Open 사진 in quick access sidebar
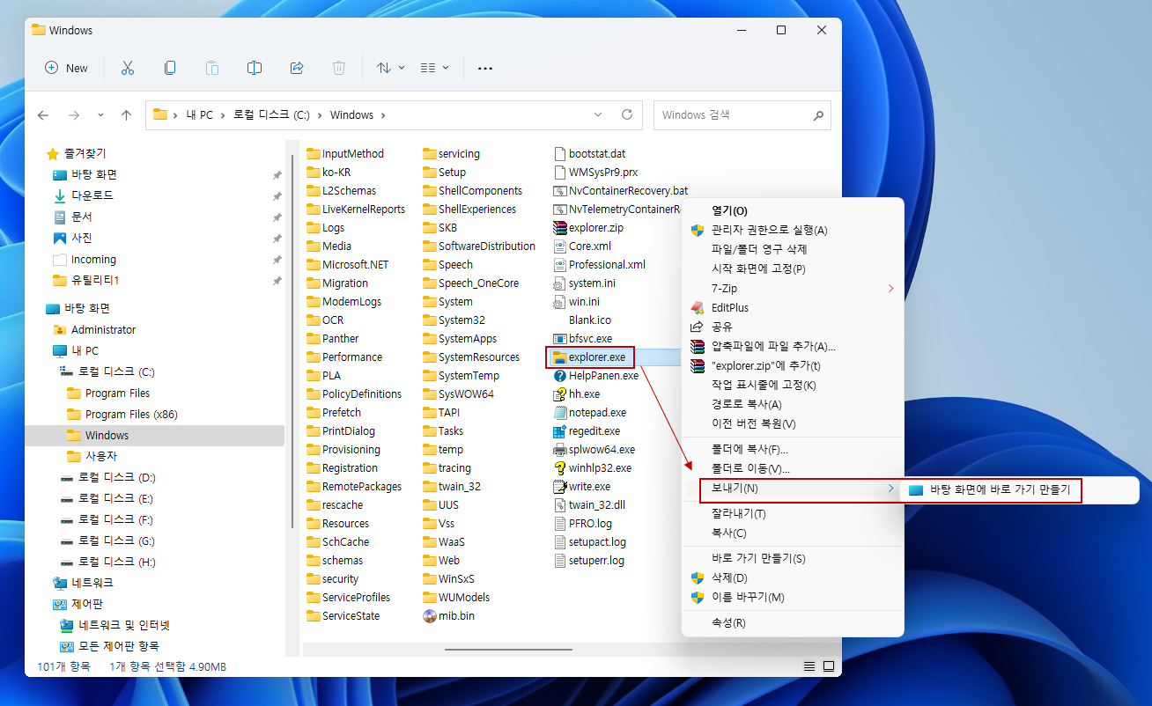Viewport: 1152px width, 706px height. [x=82, y=238]
